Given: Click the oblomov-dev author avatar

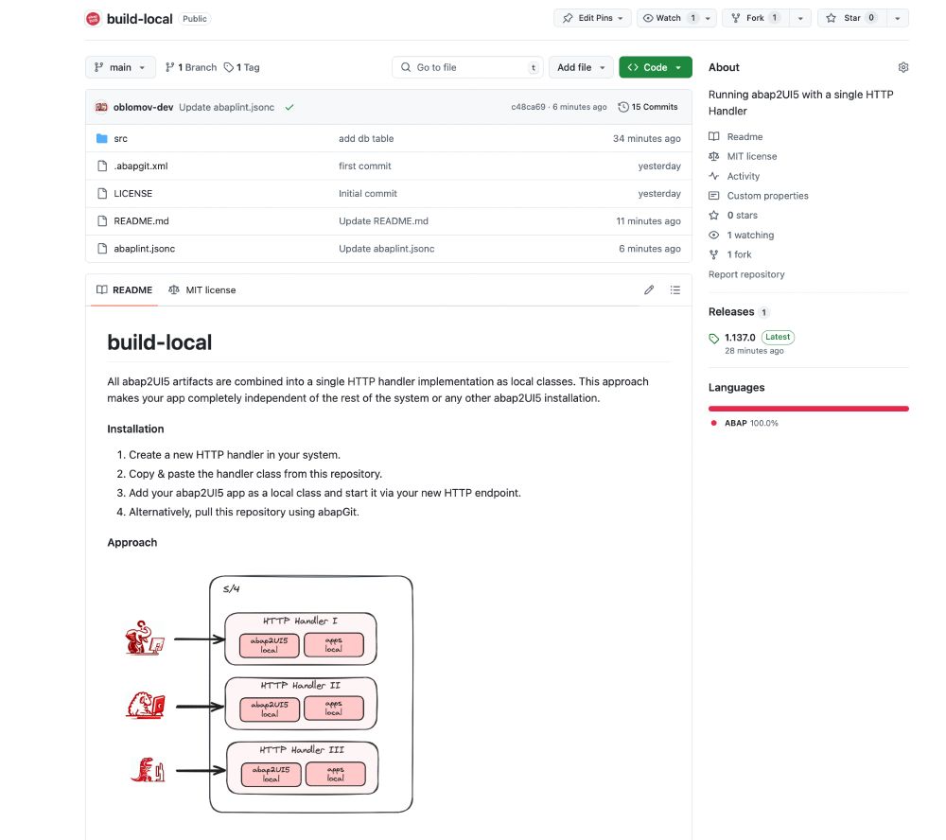Looking at the screenshot, I should [x=101, y=107].
